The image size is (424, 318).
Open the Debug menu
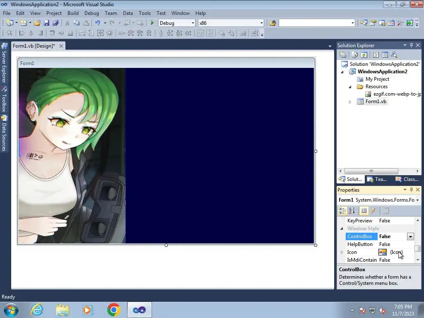coord(92,13)
